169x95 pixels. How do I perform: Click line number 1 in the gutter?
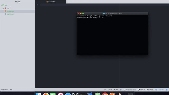(x=37, y=5)
